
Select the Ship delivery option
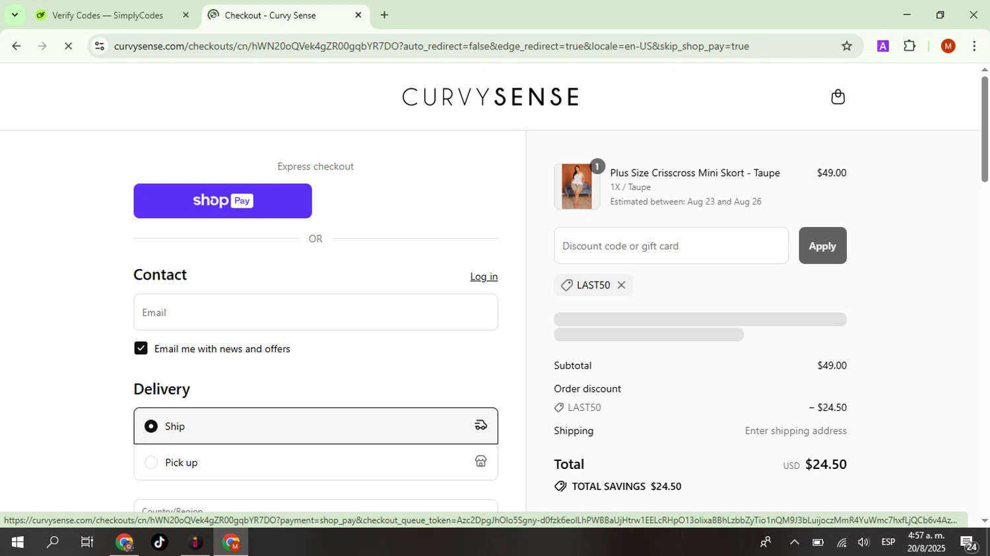coord(315,426)
